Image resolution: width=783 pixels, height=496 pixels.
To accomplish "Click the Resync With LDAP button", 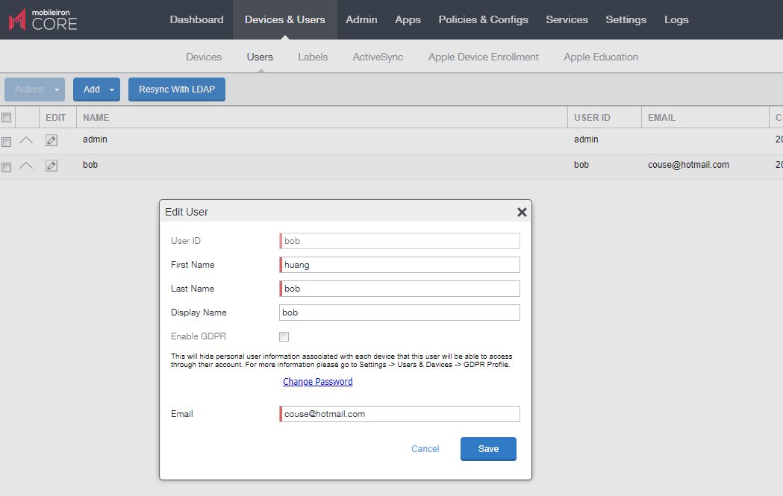I will point(176,89).
